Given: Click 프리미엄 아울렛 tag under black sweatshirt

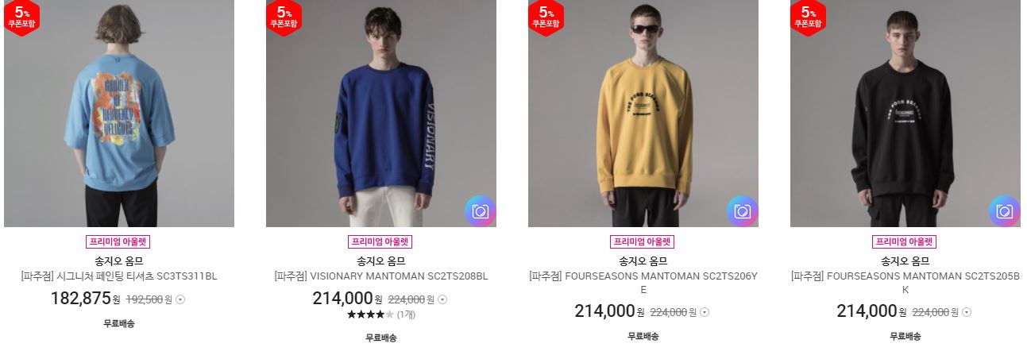Looking at the screenshot, I should coord(905,242).
